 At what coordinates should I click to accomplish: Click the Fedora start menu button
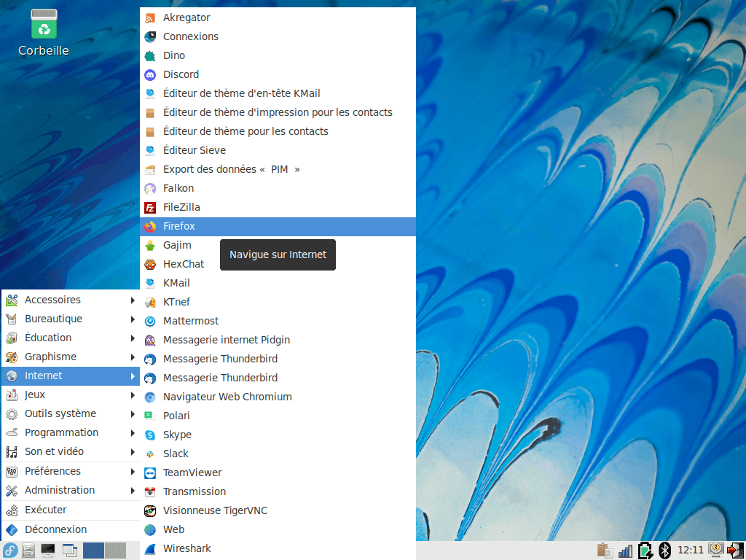(x=10, y=551)
